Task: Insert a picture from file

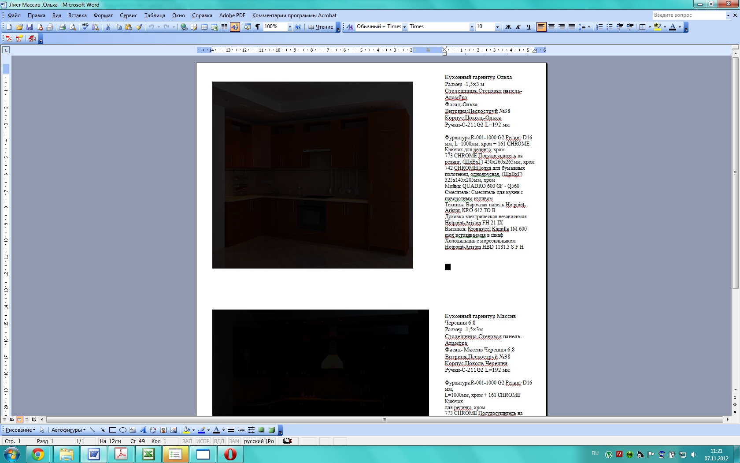Action: (174, 430)
